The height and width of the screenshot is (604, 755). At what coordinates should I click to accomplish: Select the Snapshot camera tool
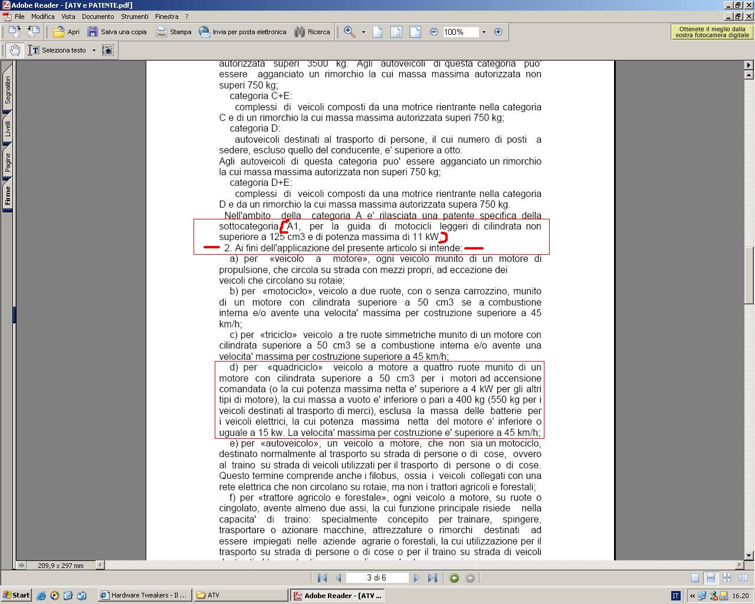click(108, 50)
